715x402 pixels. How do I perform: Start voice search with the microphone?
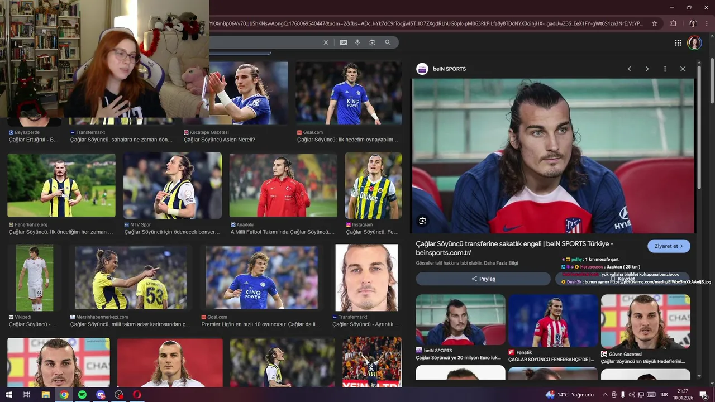coord(357,42)
